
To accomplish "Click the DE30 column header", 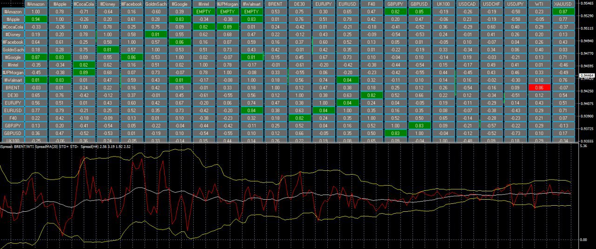I will pyautogui.click(x=299, y=3).
